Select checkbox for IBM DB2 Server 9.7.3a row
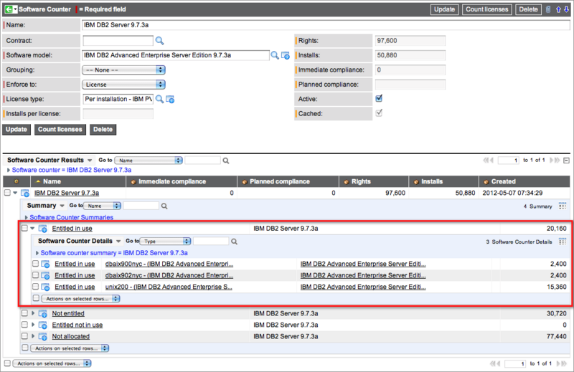 7,192
